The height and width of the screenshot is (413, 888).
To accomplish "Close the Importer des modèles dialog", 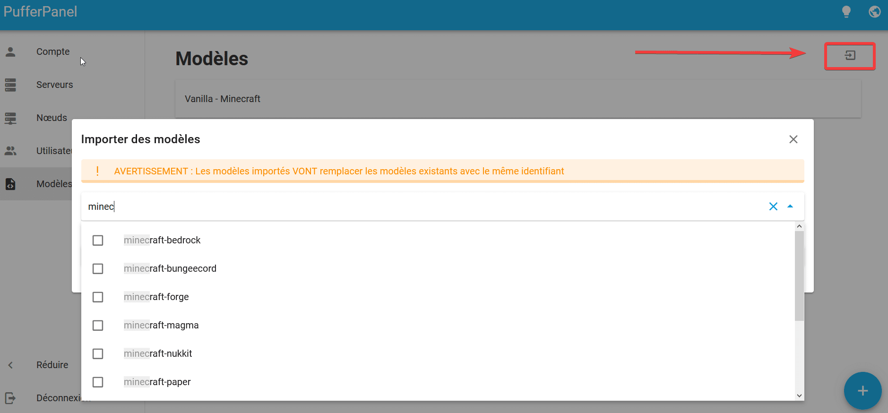I will 793,139.
